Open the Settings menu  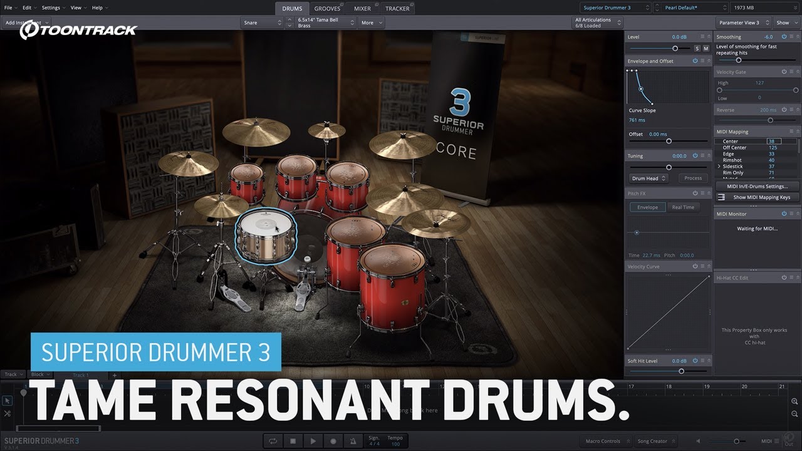click(x=53, y=8)
